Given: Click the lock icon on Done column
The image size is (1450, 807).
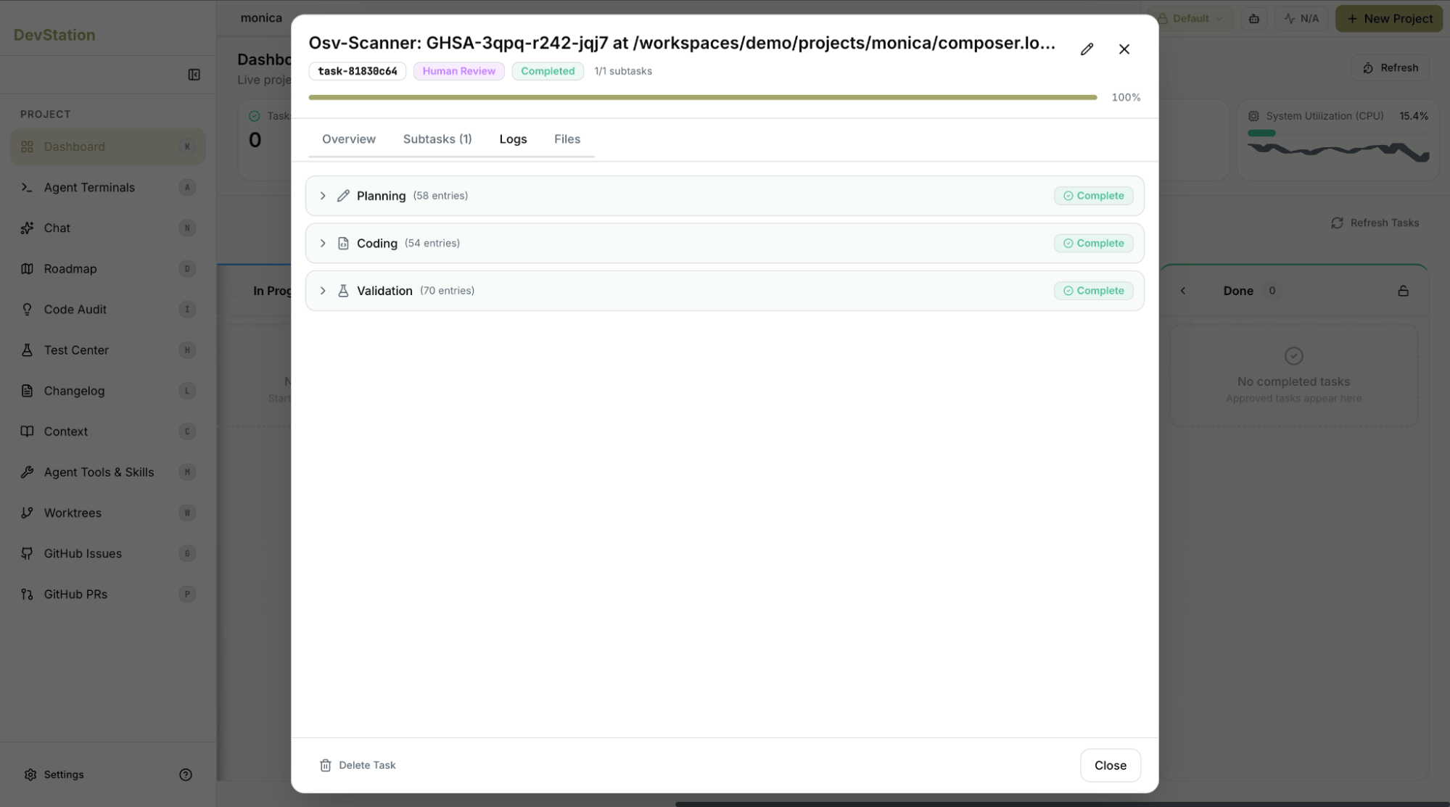Looking at the screenshot, I should pyautogui.click(x=1403, y=291).
